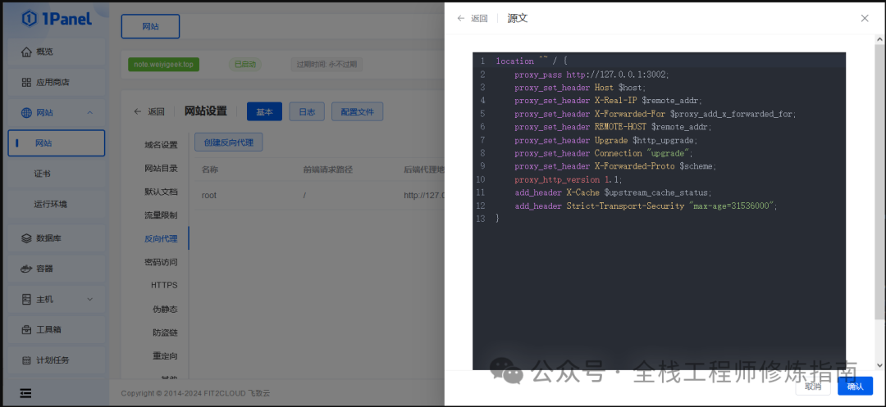Click back arrow next to 网站设置

[x=137, y=111]
